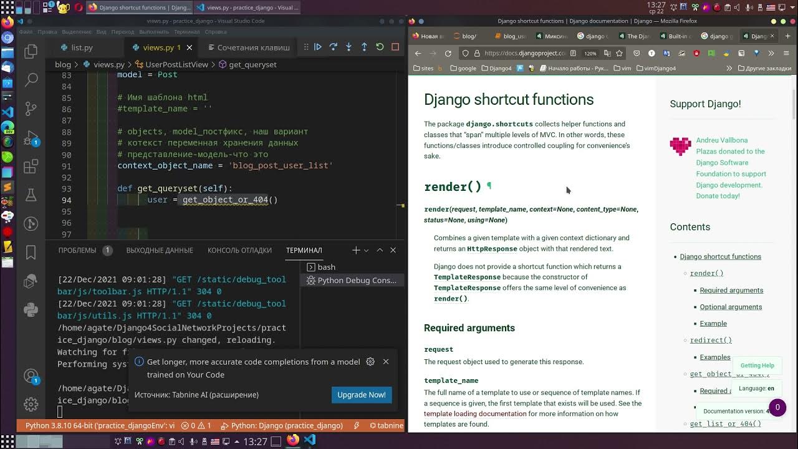Follow 'template loading documentation' link

coord(475,413)
